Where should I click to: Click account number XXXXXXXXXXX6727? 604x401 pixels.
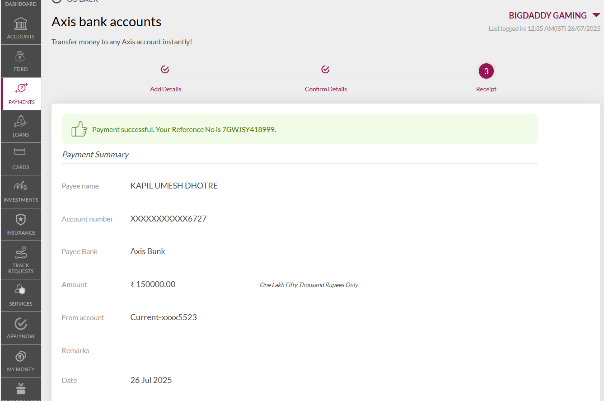pos(169,219)
